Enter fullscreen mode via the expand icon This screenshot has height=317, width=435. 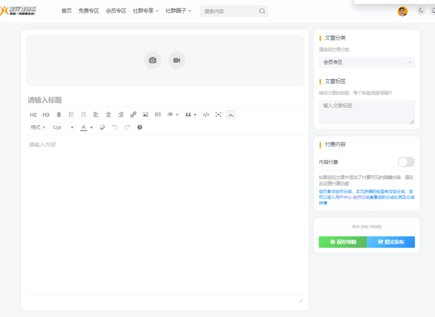(x=218, y=114)
